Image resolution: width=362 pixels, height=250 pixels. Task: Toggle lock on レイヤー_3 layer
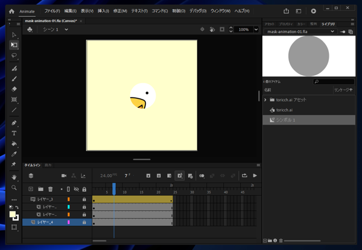(x=84, y=199)
